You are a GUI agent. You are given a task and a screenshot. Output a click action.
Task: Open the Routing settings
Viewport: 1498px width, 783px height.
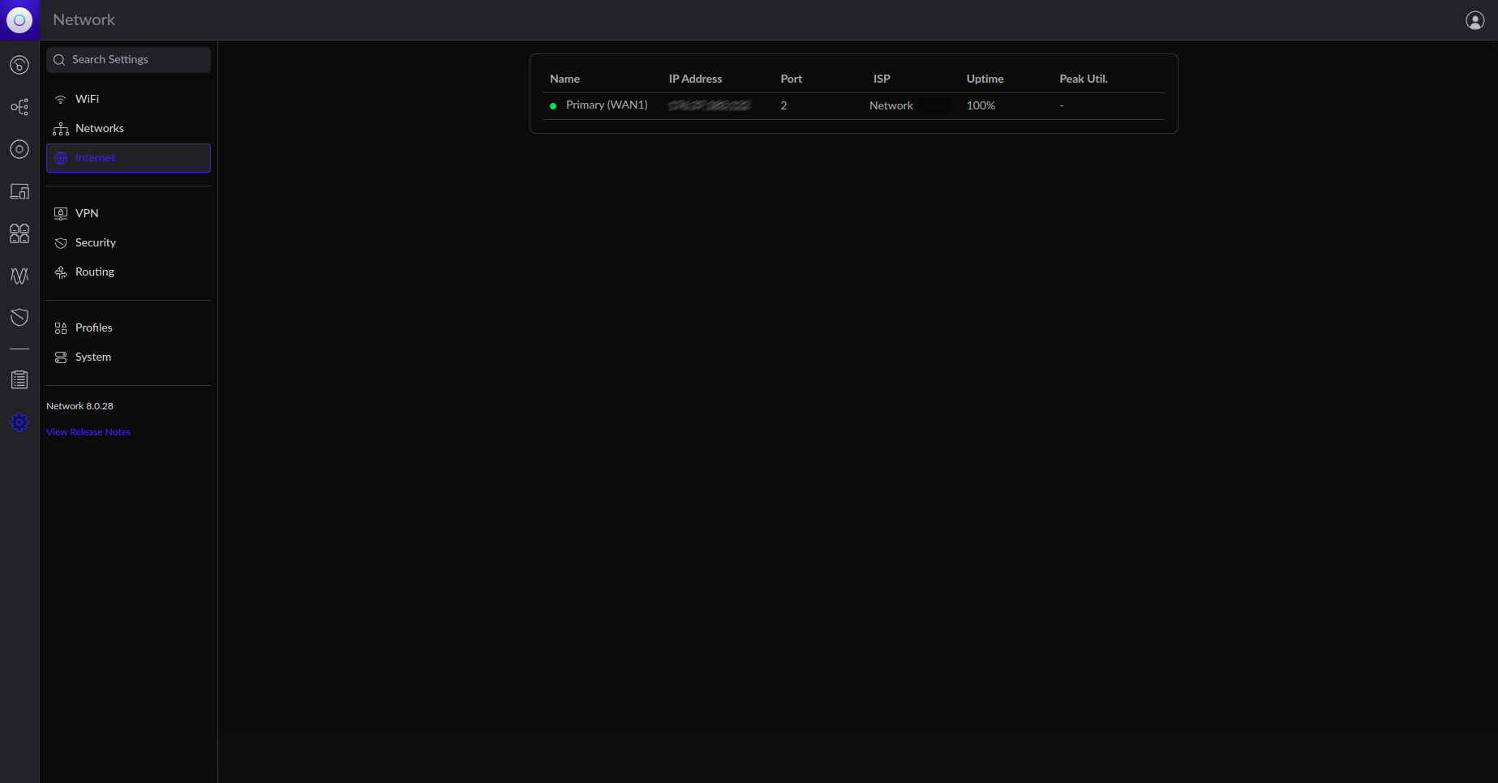coord(94,272)
